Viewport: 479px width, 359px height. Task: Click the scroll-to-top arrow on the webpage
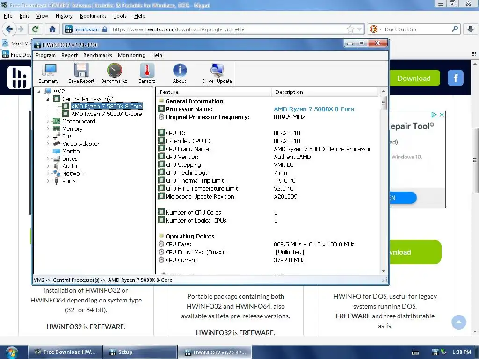click(459, 322)
